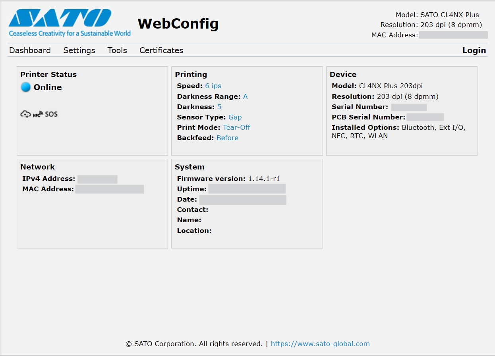The image size is (495, 356).
Task: Click the blue Online status indicator
Action: [x=26, y=87]
